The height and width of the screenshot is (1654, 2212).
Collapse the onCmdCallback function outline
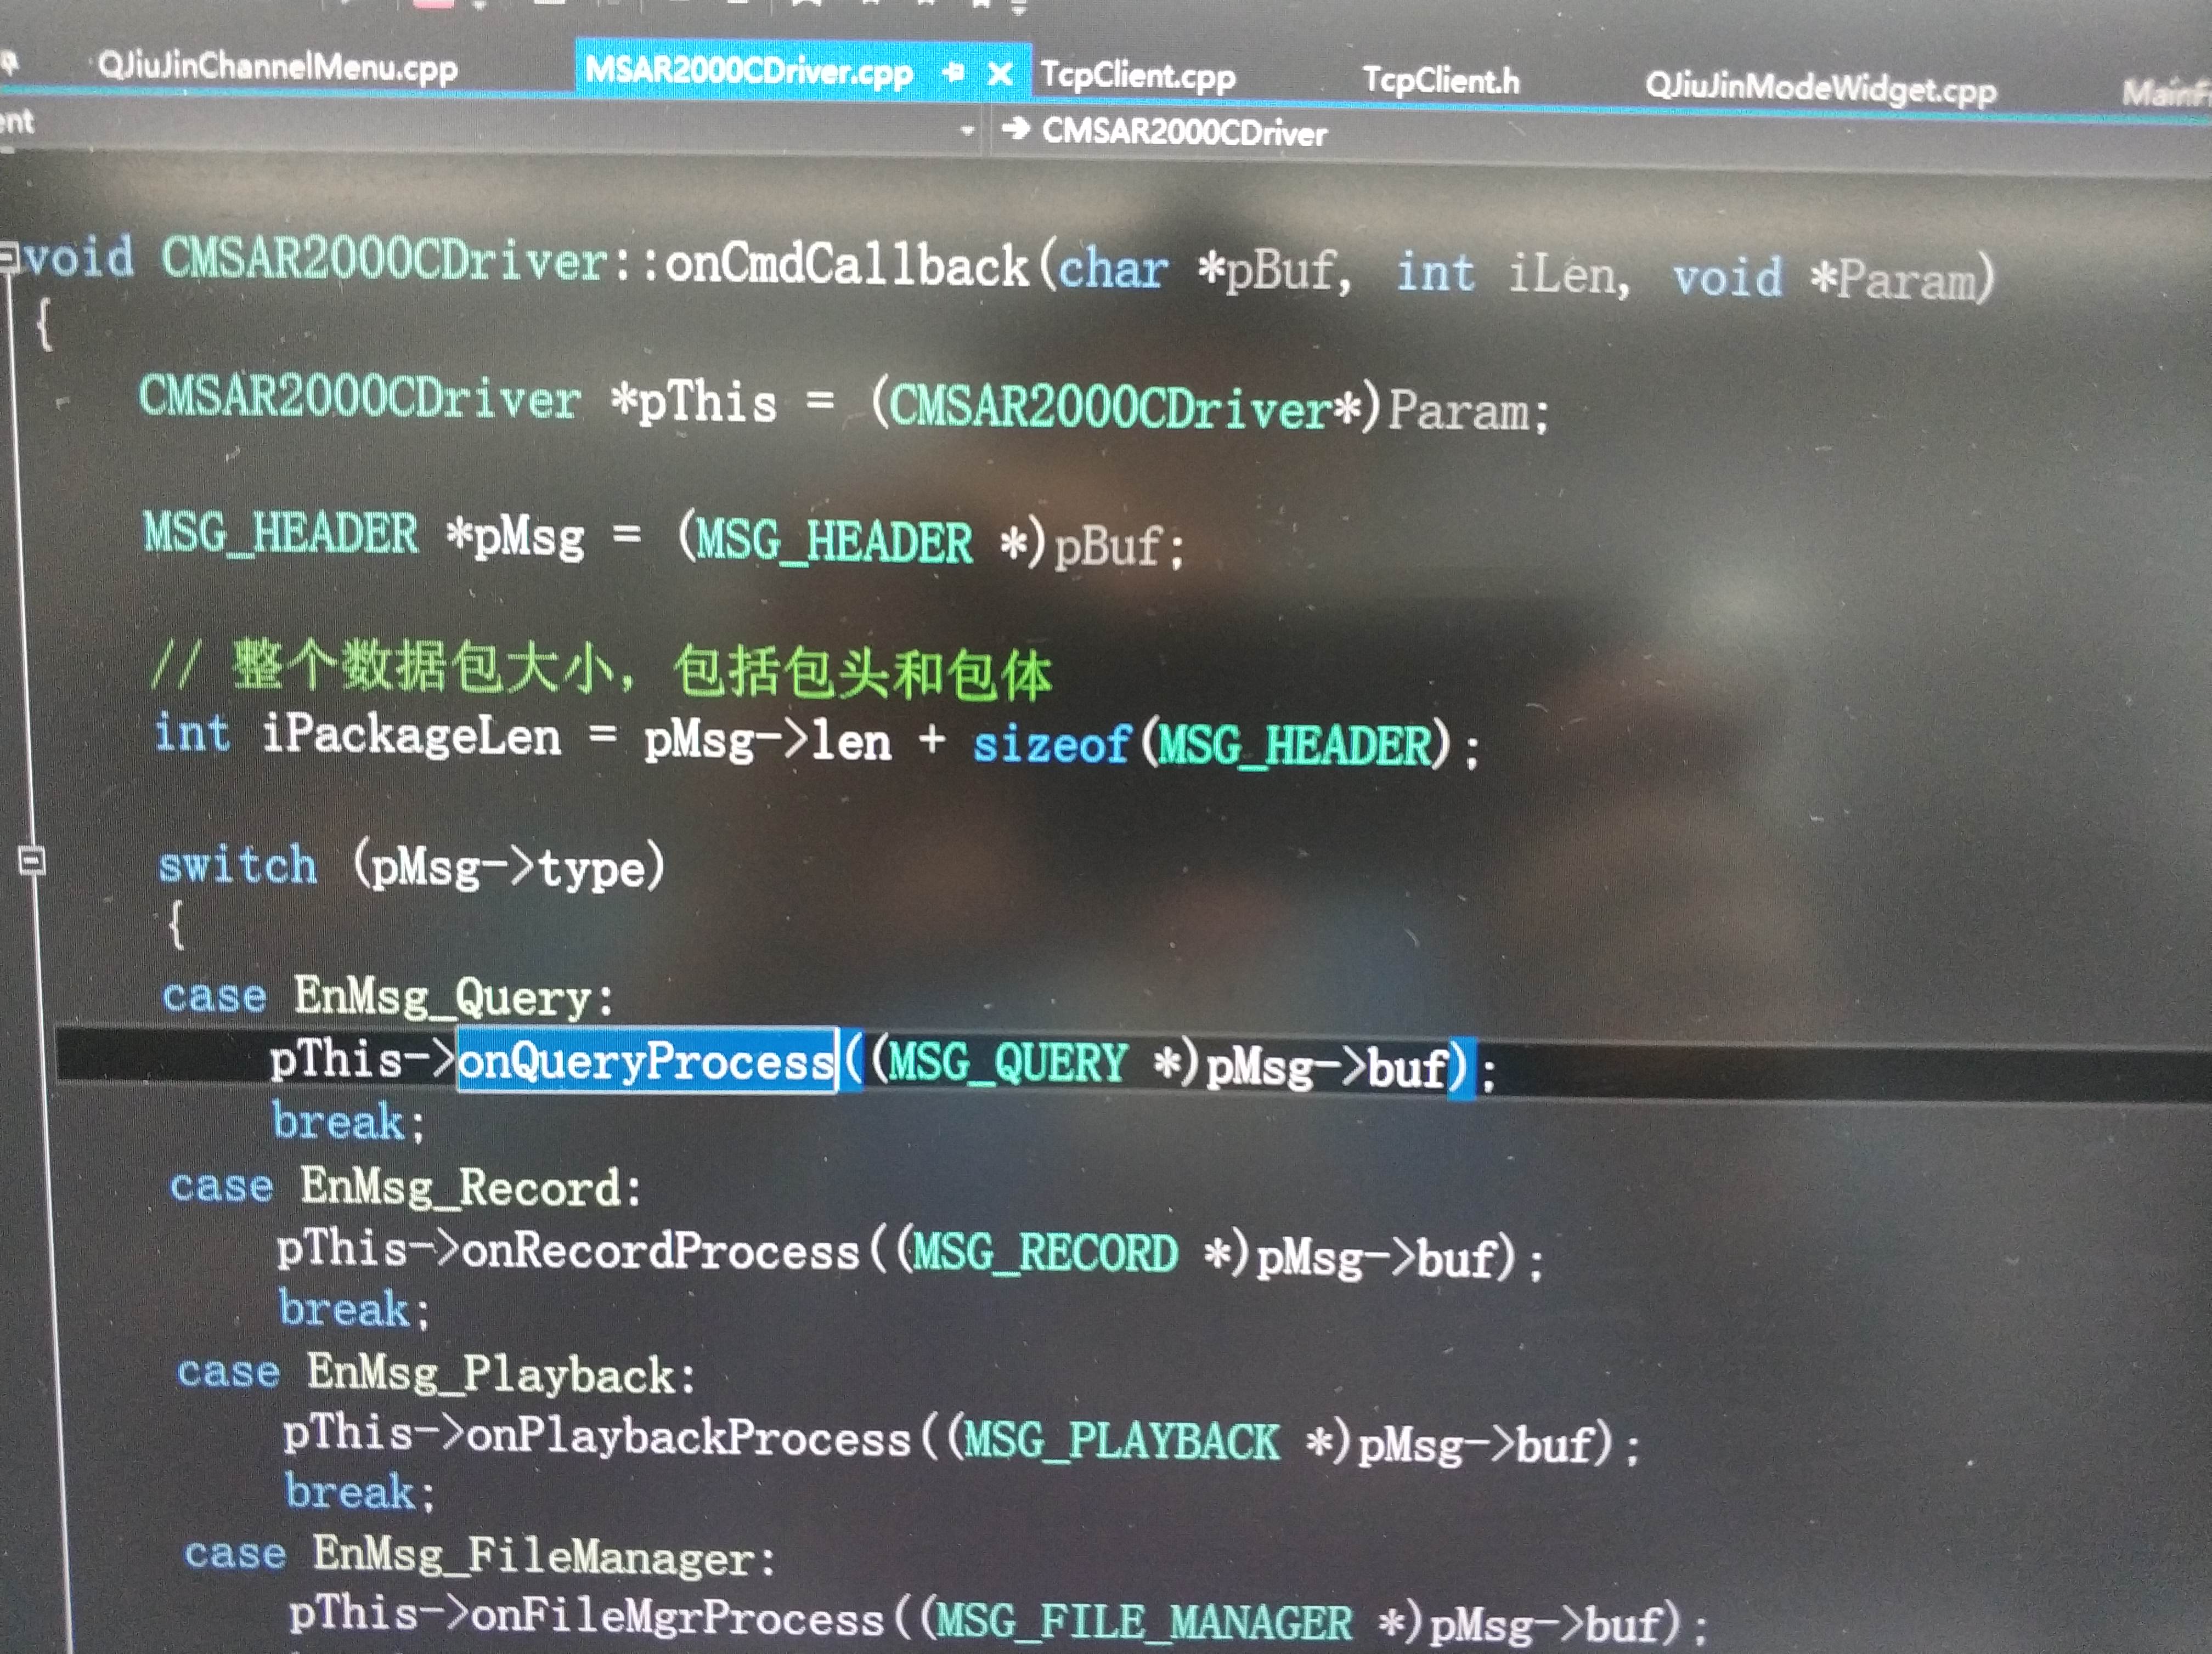coord(8,256)
